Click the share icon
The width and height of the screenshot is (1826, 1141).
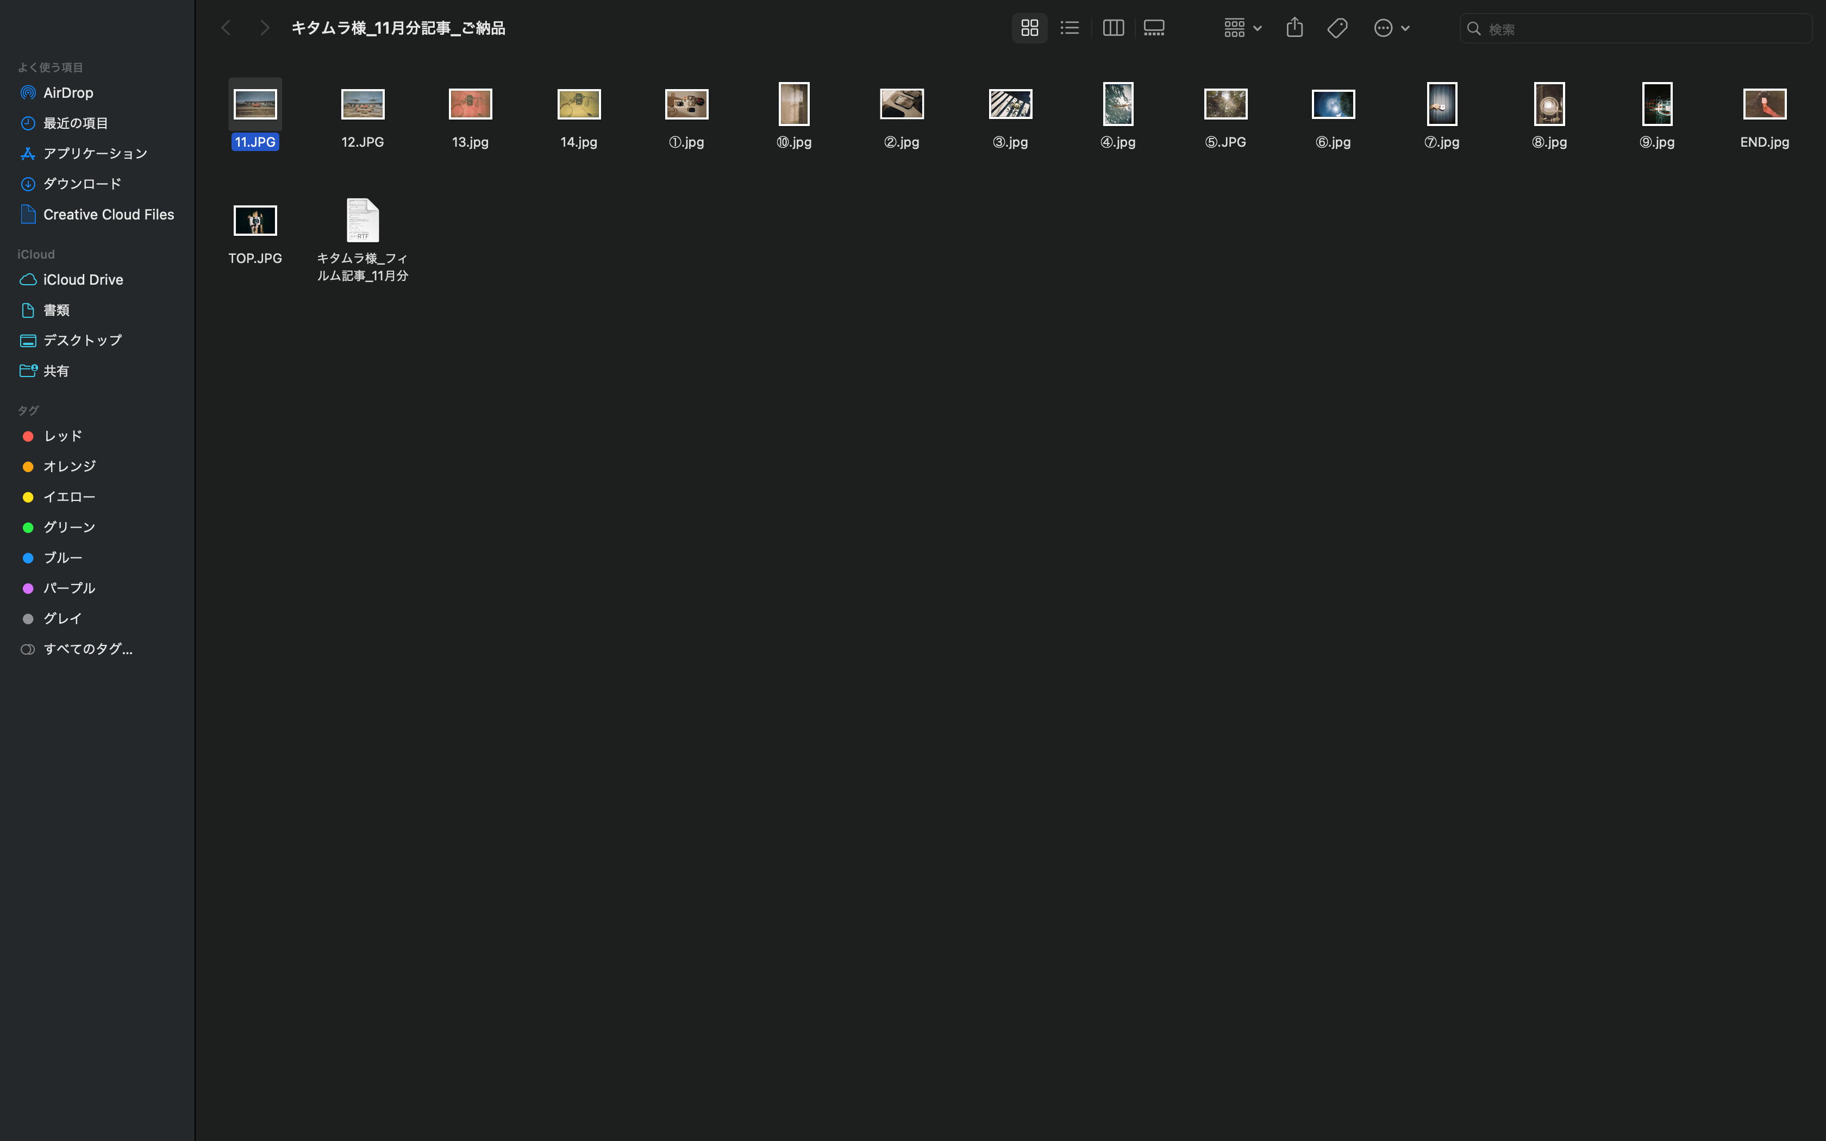(x=1294, y=28)
